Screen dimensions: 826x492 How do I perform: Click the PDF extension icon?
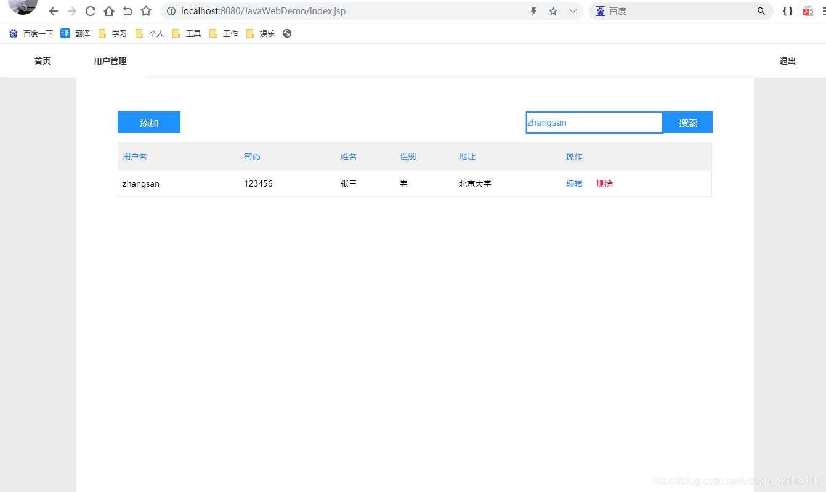(808, 10)
